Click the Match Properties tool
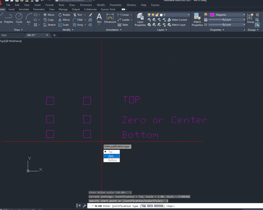263x210 pixels. [x=197, y=19]
